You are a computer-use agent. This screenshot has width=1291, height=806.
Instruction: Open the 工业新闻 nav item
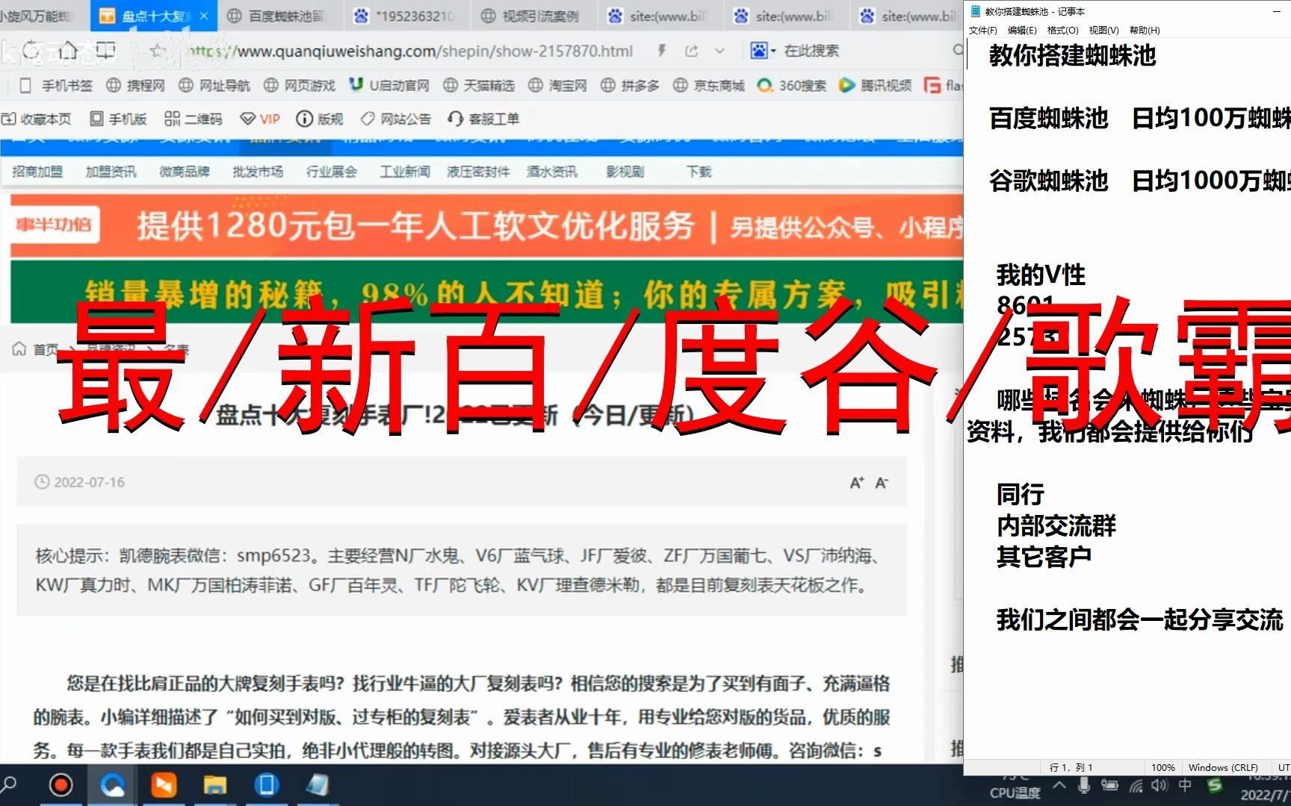coord(405,172)
